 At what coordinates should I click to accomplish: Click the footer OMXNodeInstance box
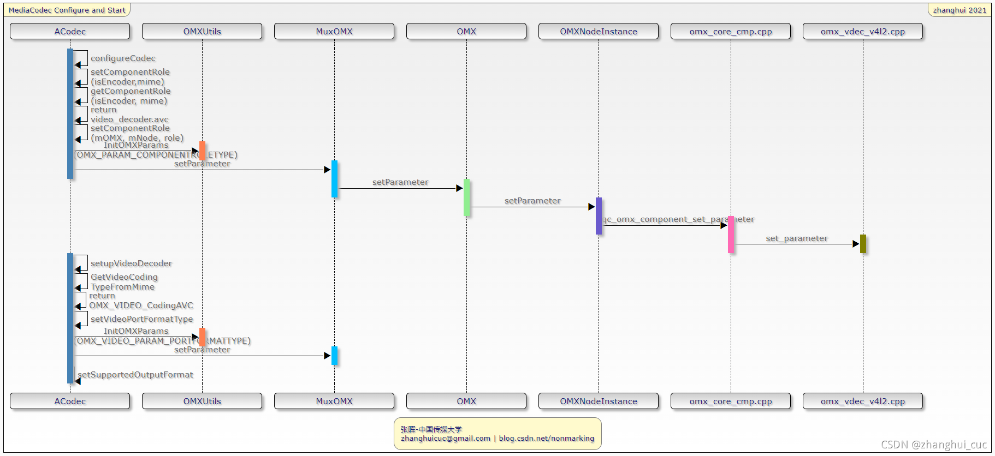tap(599, 401)
